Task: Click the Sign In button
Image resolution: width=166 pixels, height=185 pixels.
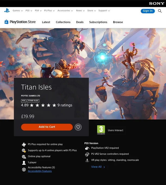Action: [148, 11]
